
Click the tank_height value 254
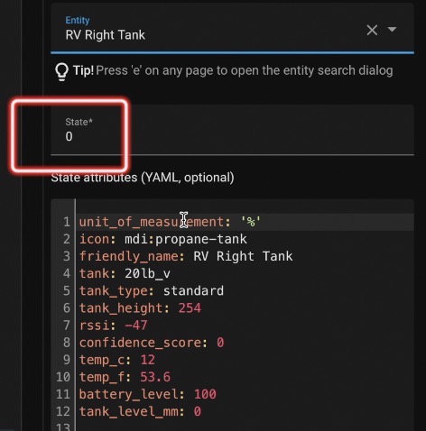coord(190,308)
